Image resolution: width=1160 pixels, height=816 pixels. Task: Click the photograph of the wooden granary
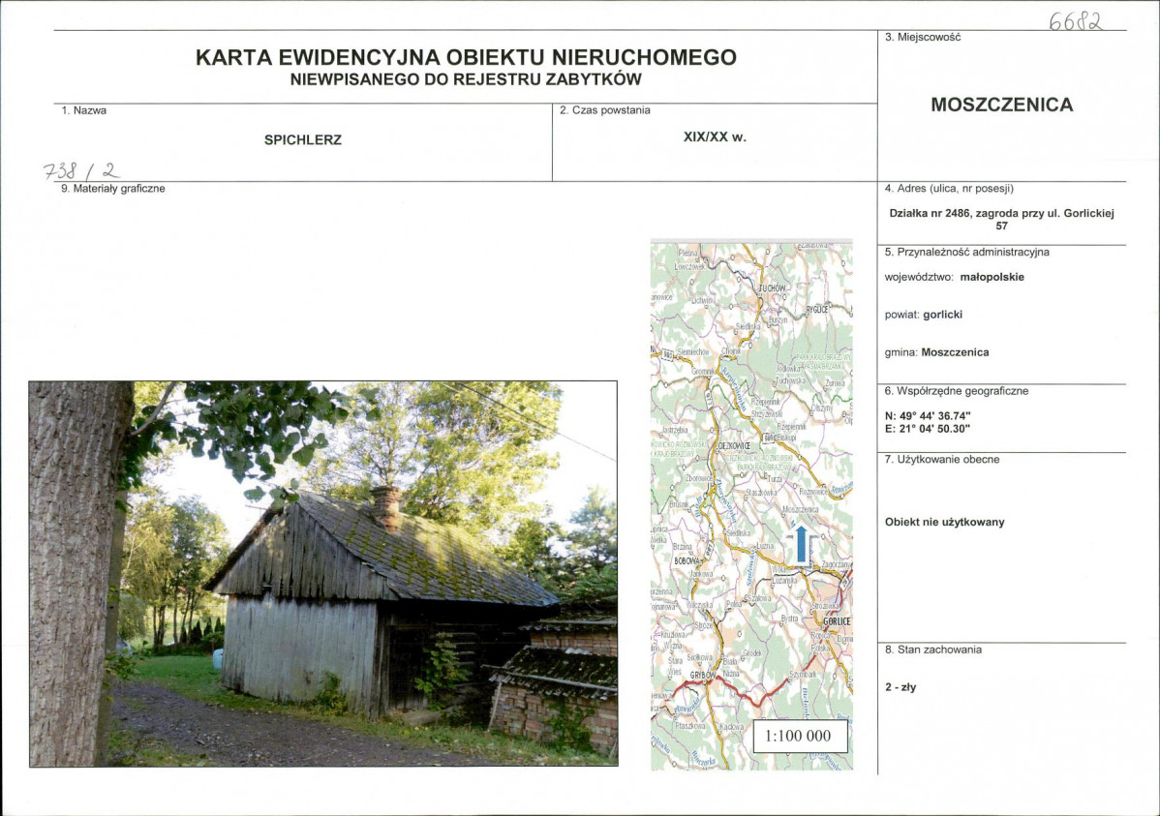pyautogui.click(x=323, y=573)
